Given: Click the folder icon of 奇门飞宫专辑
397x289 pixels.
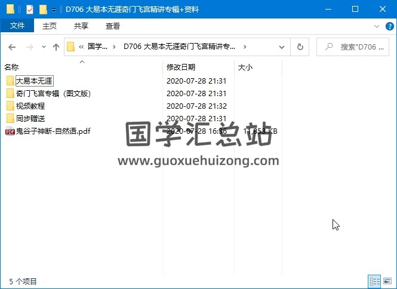Looking at the screenshot, I should pyautogui.click(x=10, y=94).
